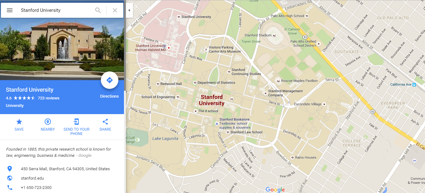Open the Share icon
The width and height of the screenshot is (425, 193).
click(x=105, y=122)
